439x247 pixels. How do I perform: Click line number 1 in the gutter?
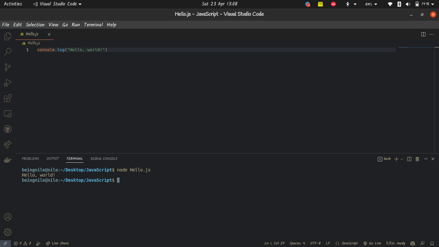(27, 50)
